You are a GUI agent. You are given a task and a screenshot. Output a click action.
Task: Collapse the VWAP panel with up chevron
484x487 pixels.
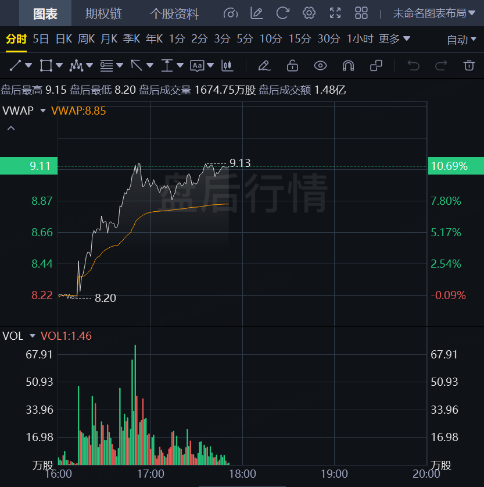tap(10, 128)
